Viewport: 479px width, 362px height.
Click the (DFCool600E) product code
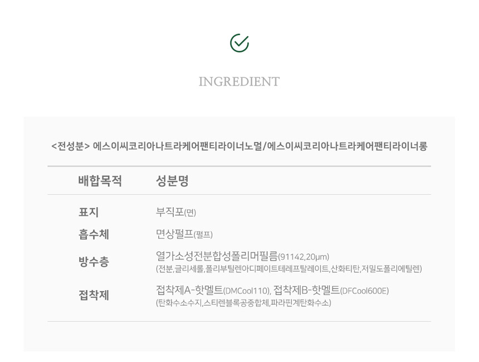pos(364,291)
